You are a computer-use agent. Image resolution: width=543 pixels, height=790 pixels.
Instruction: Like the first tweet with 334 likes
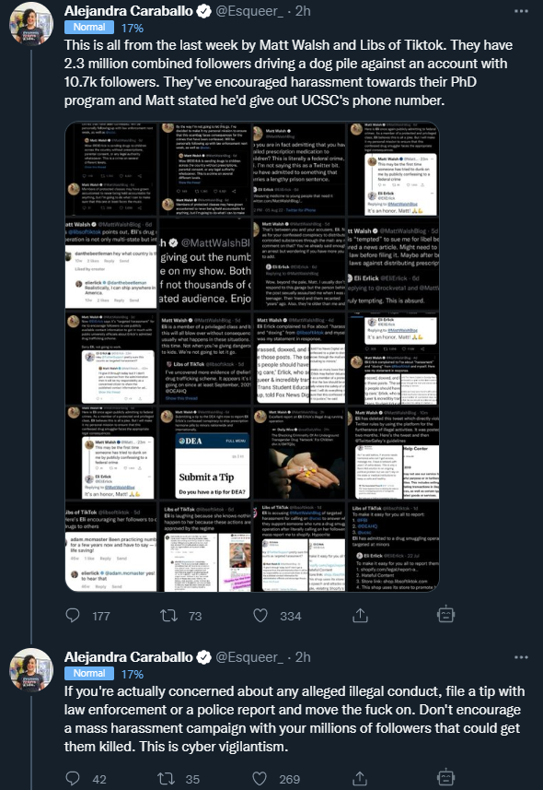point(260,615)
